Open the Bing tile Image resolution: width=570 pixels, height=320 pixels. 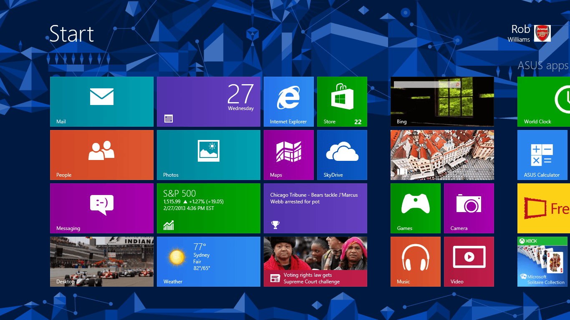tap(442, 102)
